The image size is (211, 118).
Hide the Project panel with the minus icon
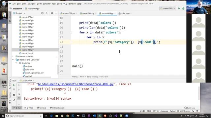[56, 13]
